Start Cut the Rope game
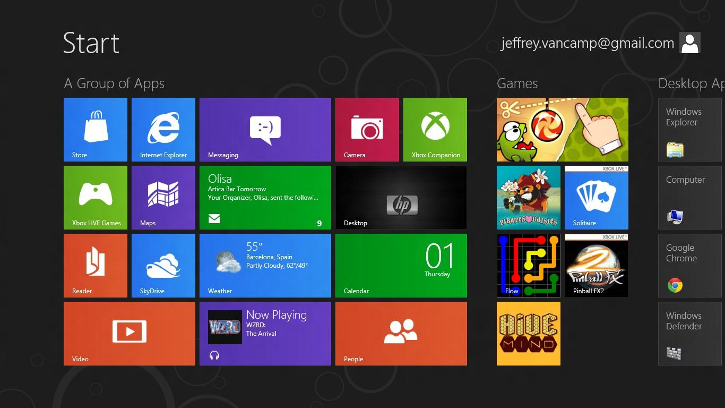This screenshot has width=725, height=408. click(562, 129)
